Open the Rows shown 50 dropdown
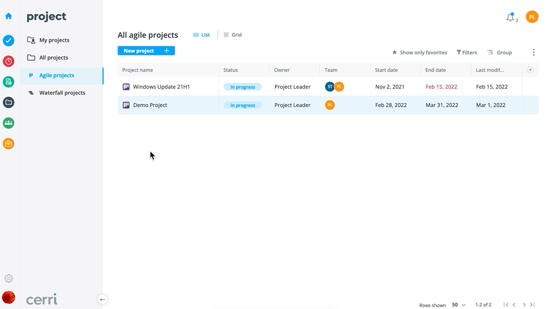Viewport: 550px width, 309px height. pos(459,305)
